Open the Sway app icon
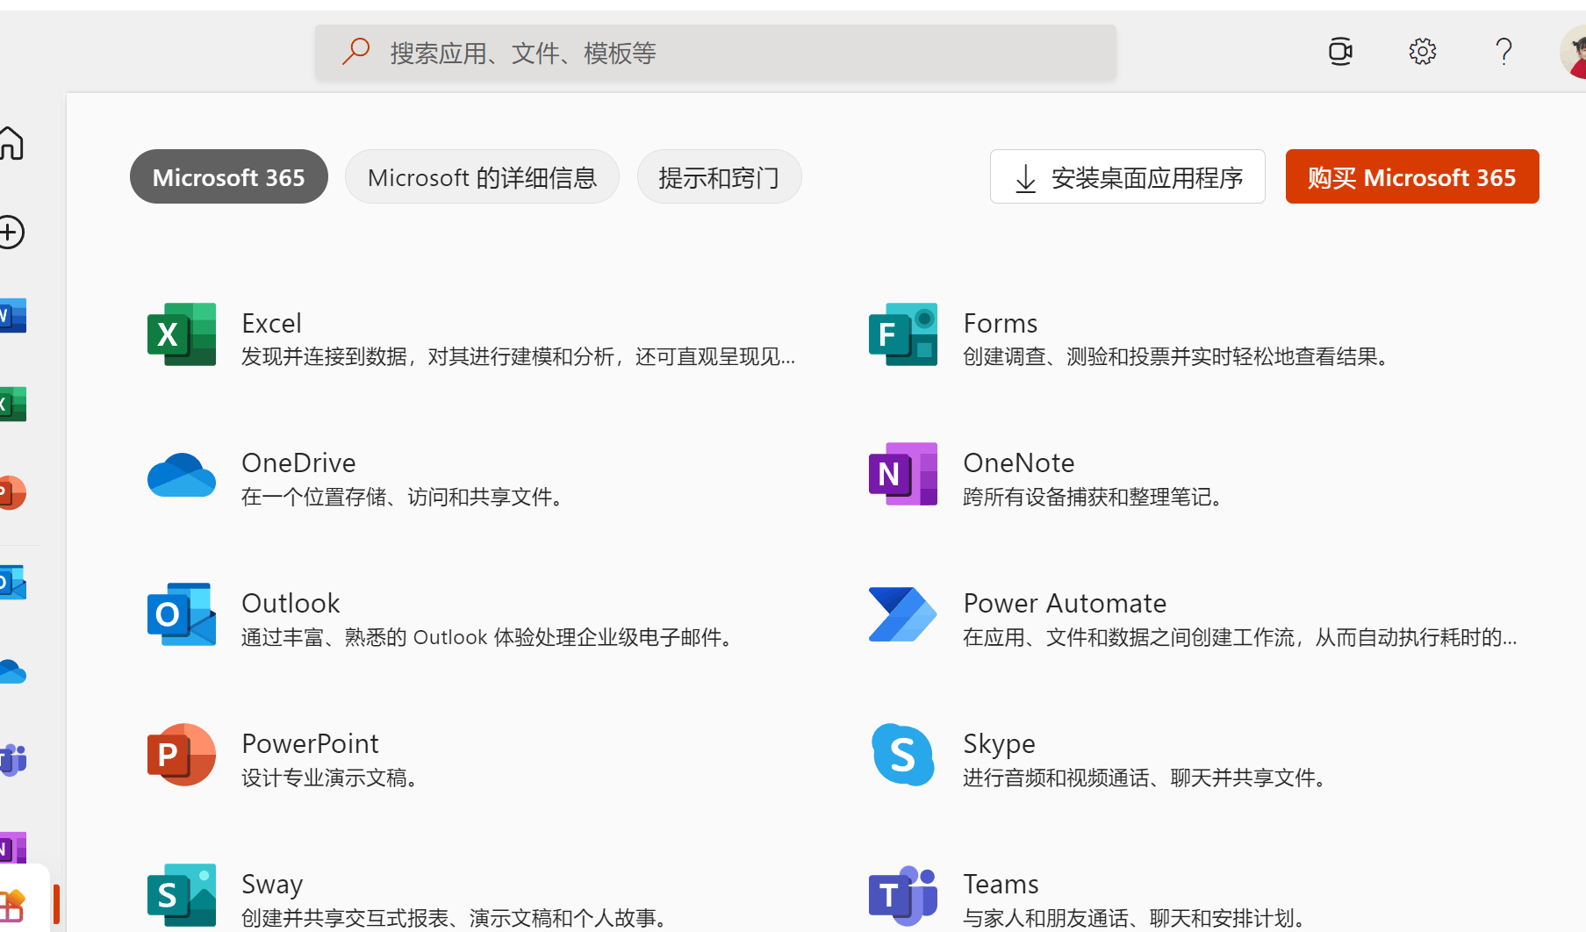1586x932 pixels. tap(182, 895)
